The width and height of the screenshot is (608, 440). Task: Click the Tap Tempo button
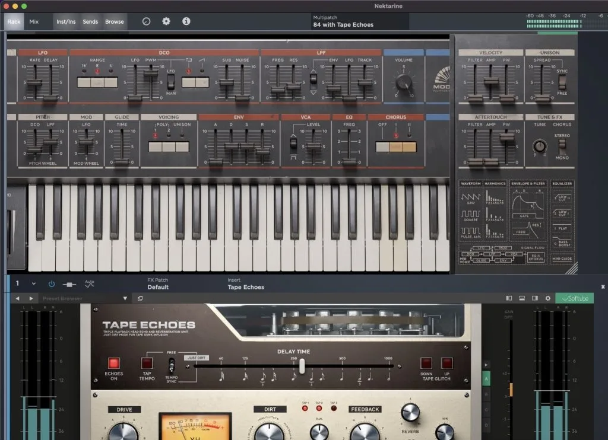[x=147, y=363]
